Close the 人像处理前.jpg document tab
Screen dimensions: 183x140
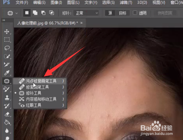[81, 23]
